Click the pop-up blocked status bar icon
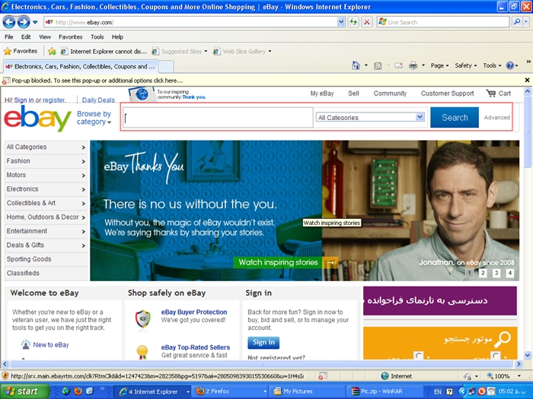The image size is (533, 399). point(323,376)
